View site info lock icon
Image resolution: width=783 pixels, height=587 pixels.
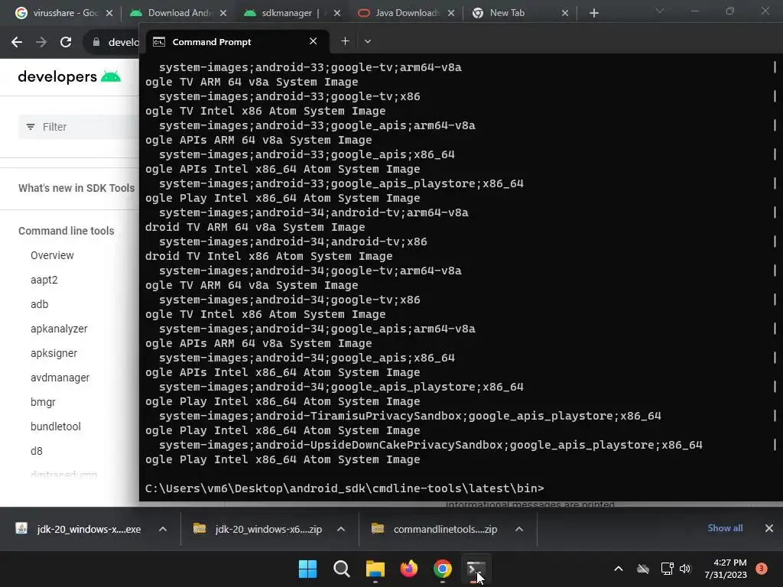96,43
